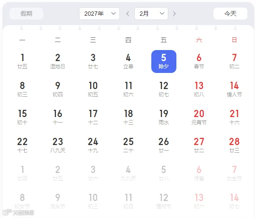The width and height of the screenshot is (255, 218).
Task: Select February 20 元宵节
Action: pos(199,117)
